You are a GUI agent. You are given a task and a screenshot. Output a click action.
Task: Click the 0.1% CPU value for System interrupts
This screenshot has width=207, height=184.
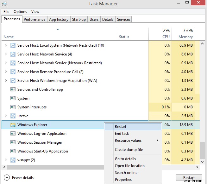pos(166,107)
